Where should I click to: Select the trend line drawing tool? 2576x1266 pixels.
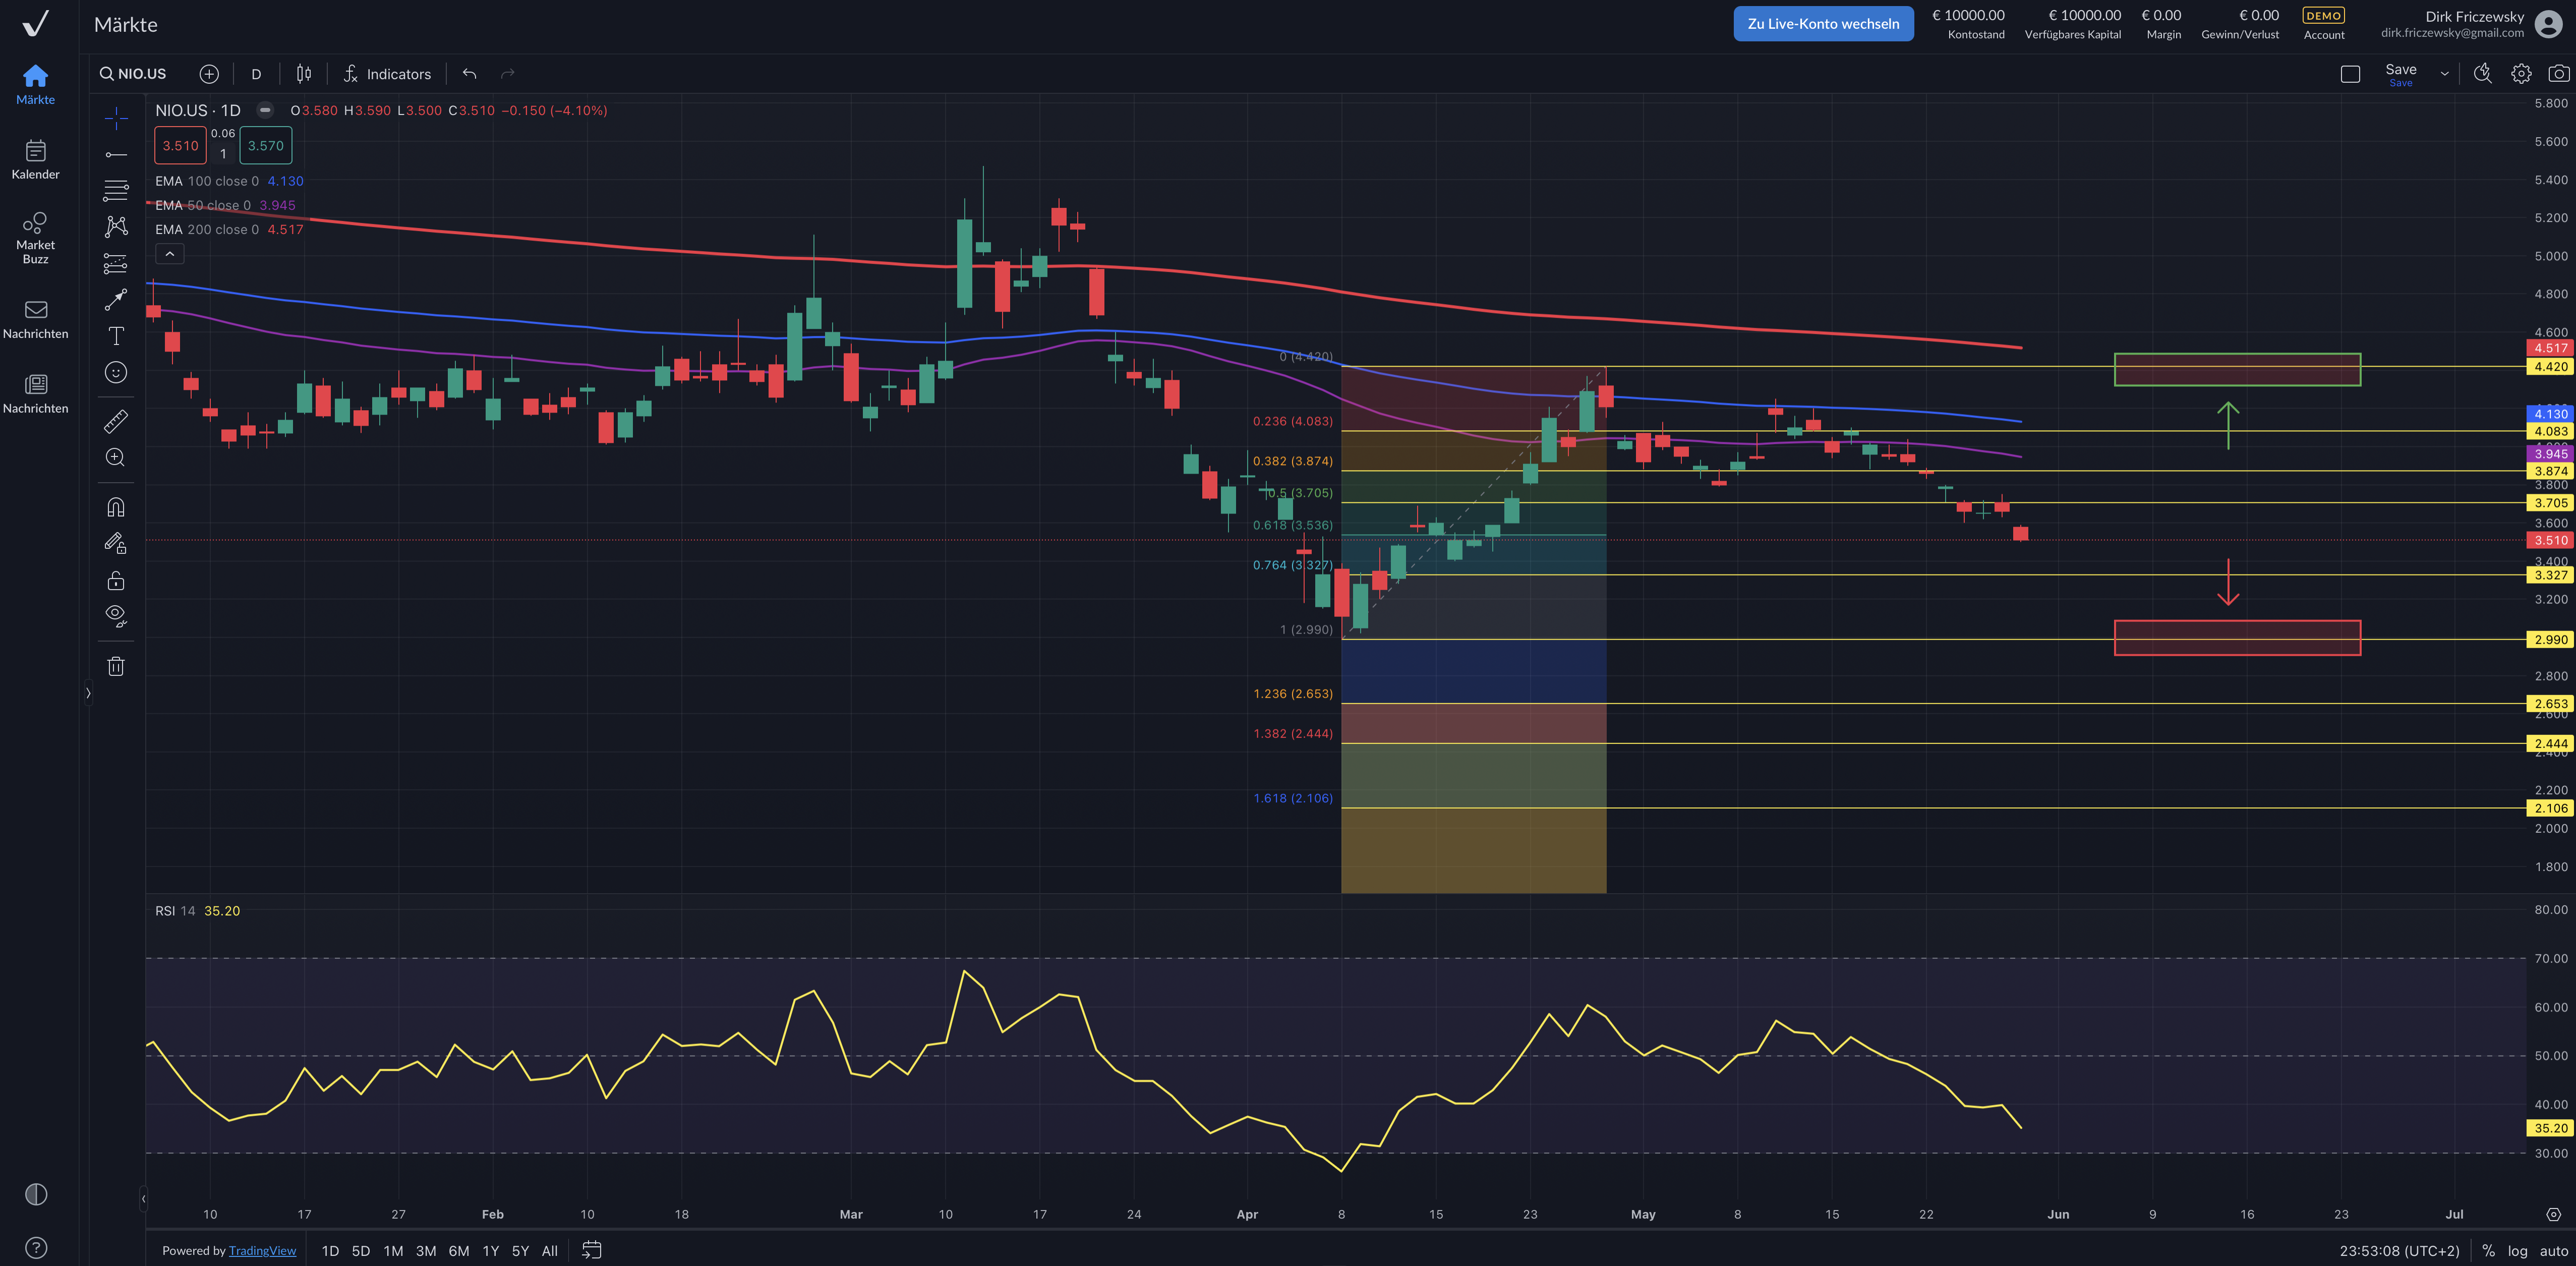[116, 155]
